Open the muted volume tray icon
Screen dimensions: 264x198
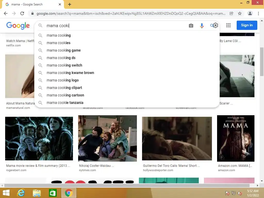coord(240,193)
